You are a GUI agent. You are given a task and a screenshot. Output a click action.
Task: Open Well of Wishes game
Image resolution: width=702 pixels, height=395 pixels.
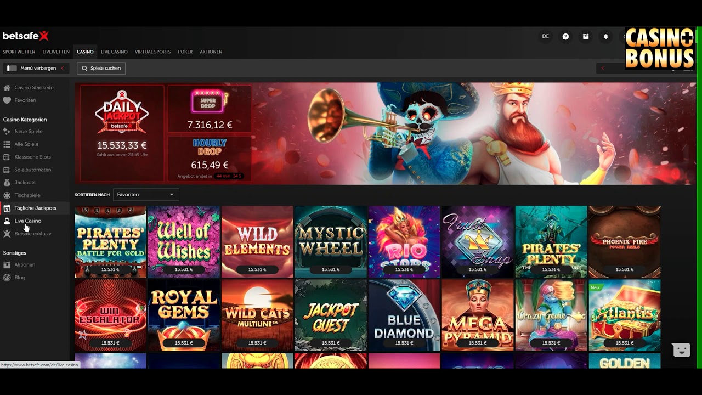point(184,242)
